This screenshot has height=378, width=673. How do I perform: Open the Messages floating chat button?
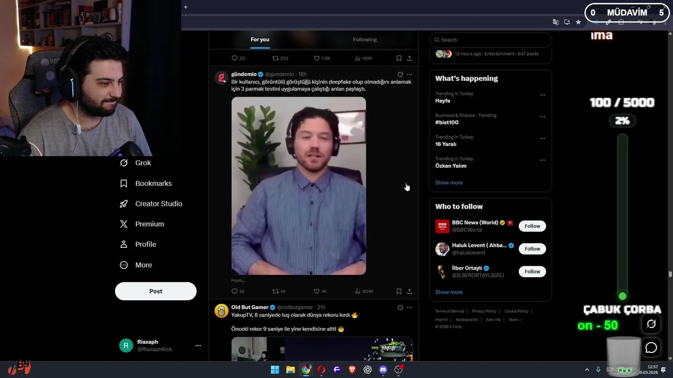(651, 348)
